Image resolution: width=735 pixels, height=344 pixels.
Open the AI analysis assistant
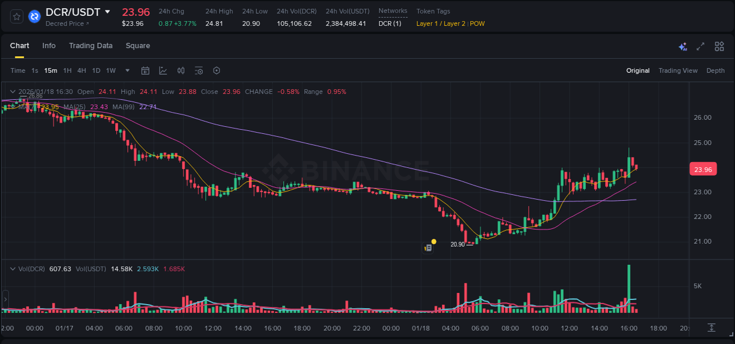(x=683, y=46)
